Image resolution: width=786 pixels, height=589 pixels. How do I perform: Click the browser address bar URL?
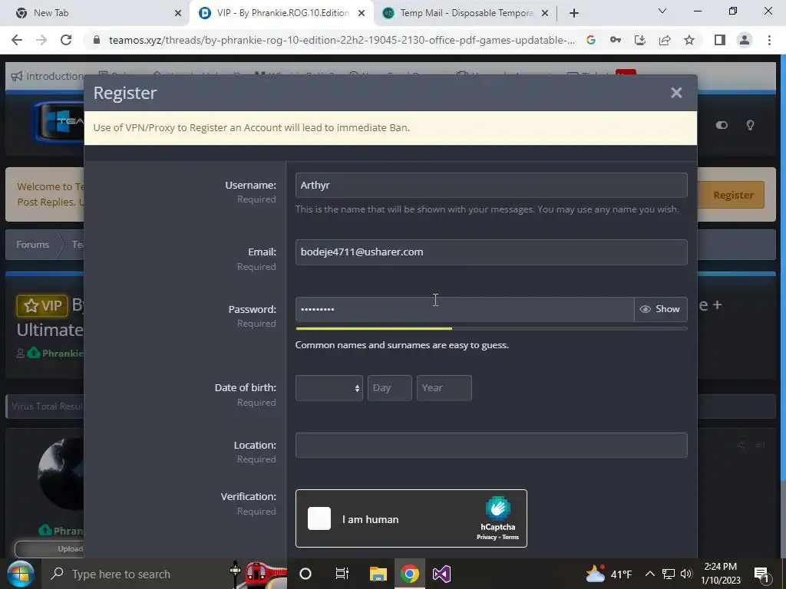click(x=342, y=40)
